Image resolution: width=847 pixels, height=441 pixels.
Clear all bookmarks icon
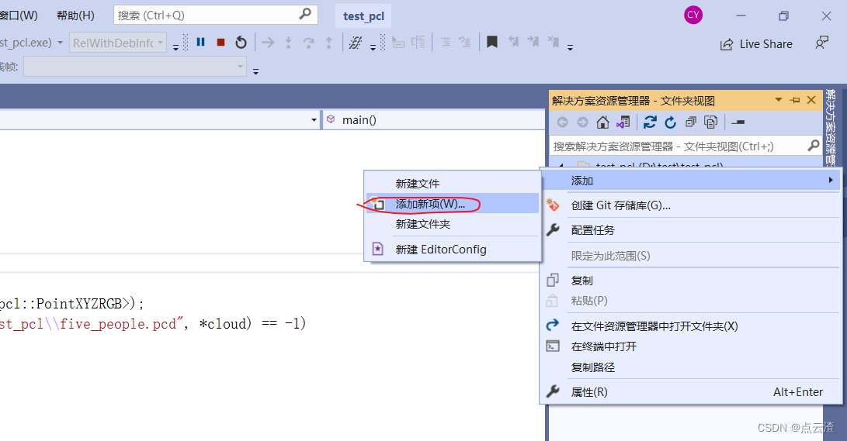[x=553, y=42]
